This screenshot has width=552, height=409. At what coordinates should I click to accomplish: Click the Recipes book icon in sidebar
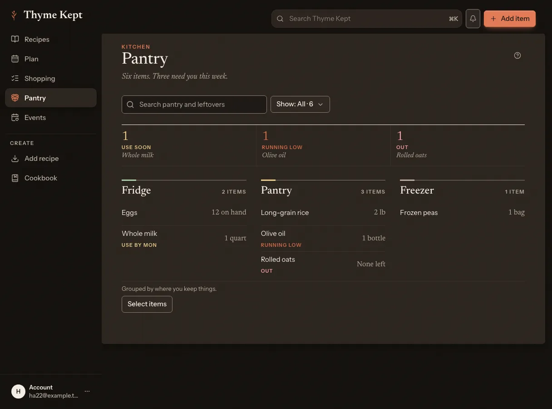click(15, 39)
